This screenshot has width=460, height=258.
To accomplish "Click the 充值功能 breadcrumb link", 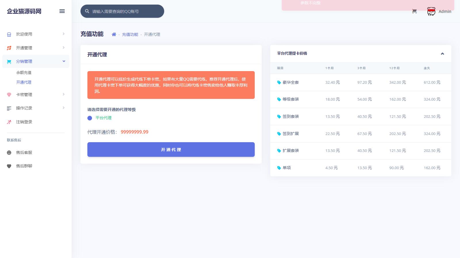I will pos(130,34).
